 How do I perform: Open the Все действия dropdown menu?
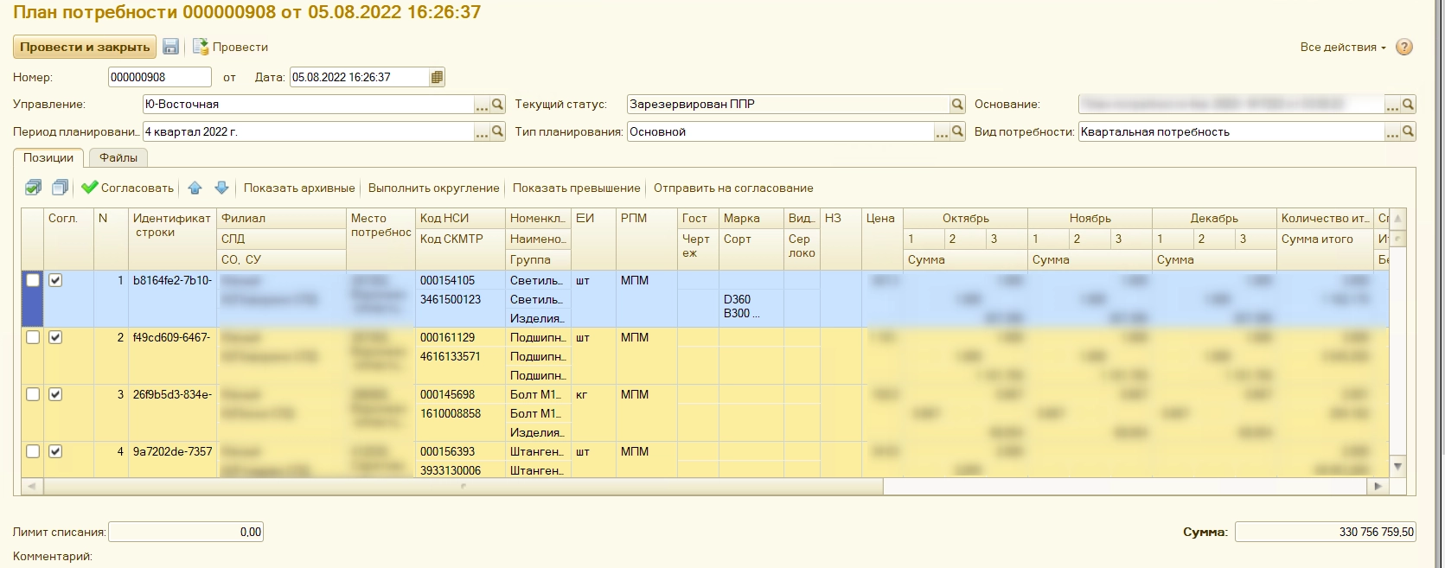click(x=1342, y=47)
